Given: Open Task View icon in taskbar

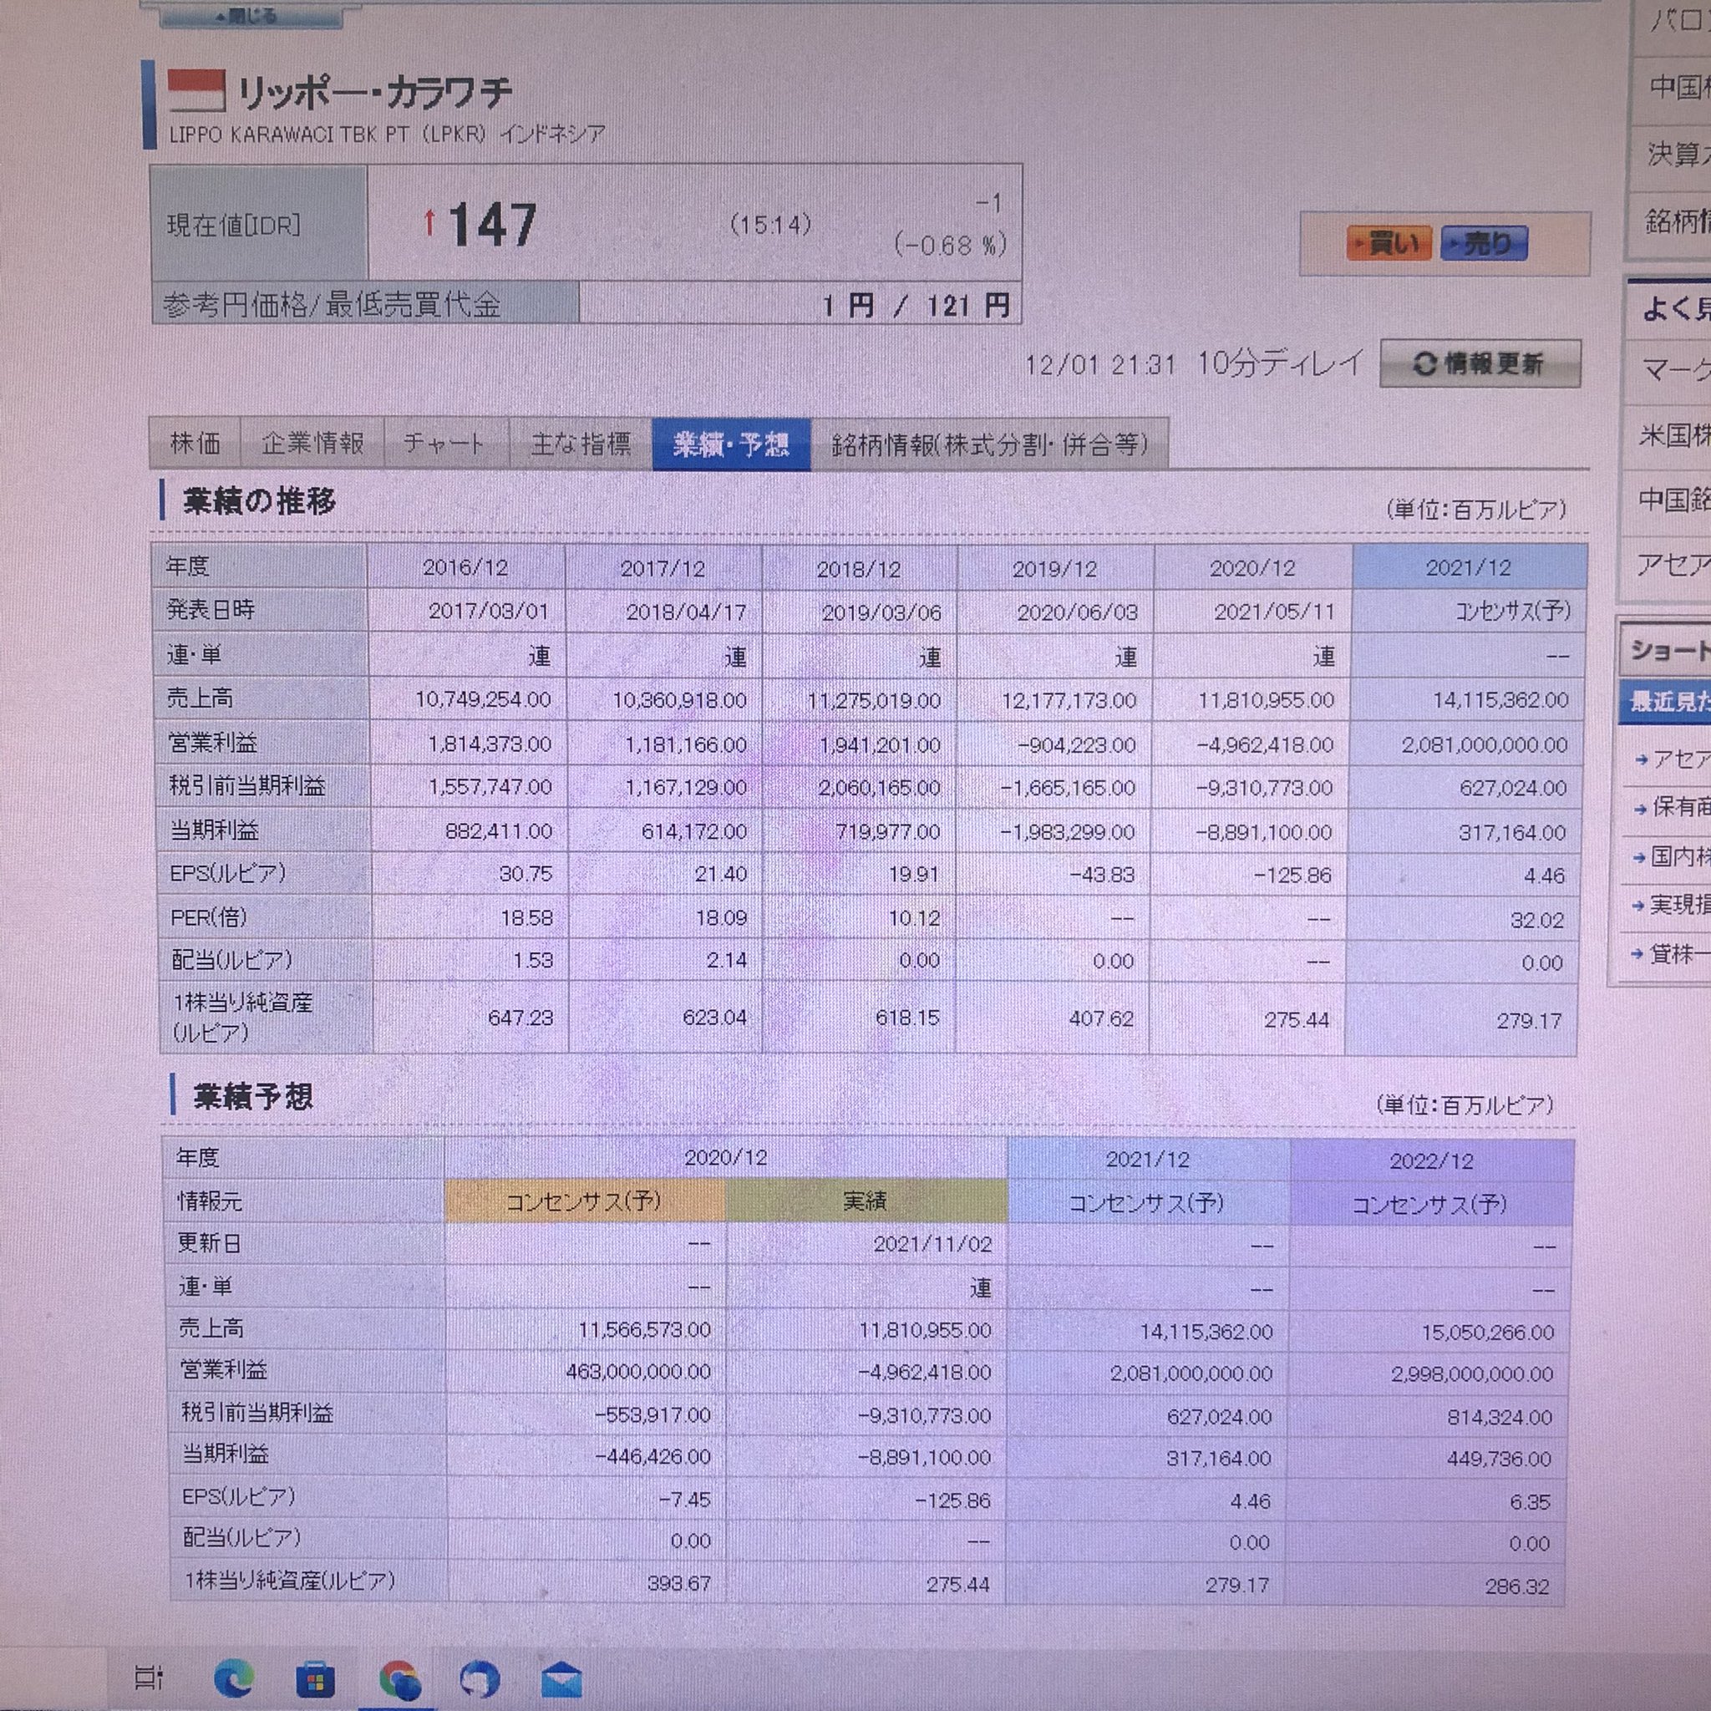Looking at the screenshot, I should (x=149, y=1676).
